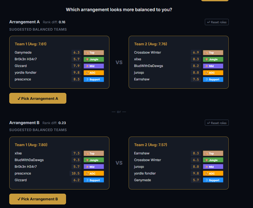Reset roles for Arrangement B
Screen dimensions: 253x208
click(217, 123)
